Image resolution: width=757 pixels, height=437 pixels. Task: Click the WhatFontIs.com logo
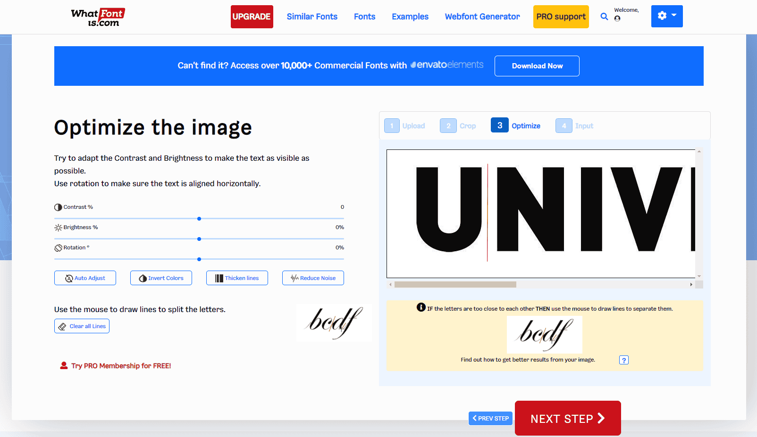tap(98, 18)
